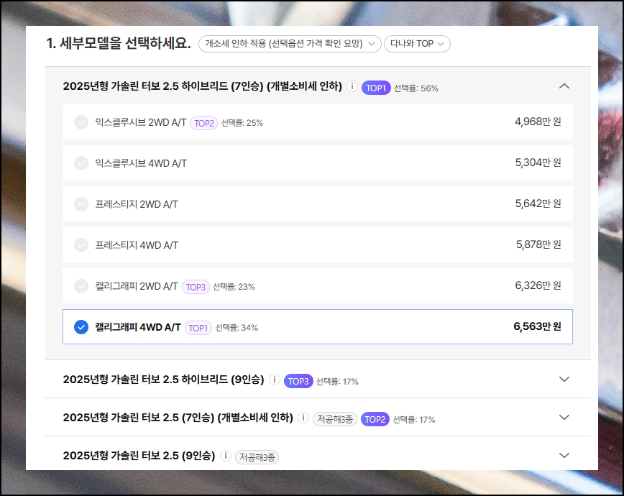Click 2025년형 가솔린 터보 2.5 하이브리드 (7인승) title
Screen dimensions: 624x496
pyautogui.click(x=203, y=86)
